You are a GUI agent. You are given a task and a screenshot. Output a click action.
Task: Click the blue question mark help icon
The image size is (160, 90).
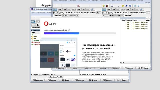pos(130,6)
